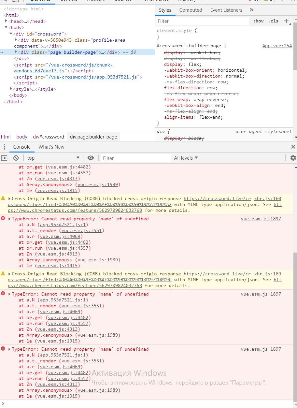Switch to the Styles tab

pyautogui.click(x=165, y=10)
